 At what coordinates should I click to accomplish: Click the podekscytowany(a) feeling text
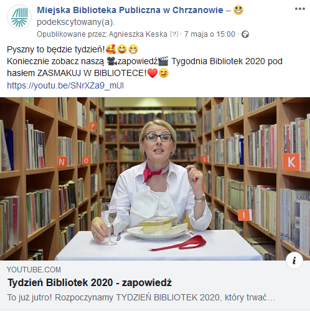[x=76, y=22]
